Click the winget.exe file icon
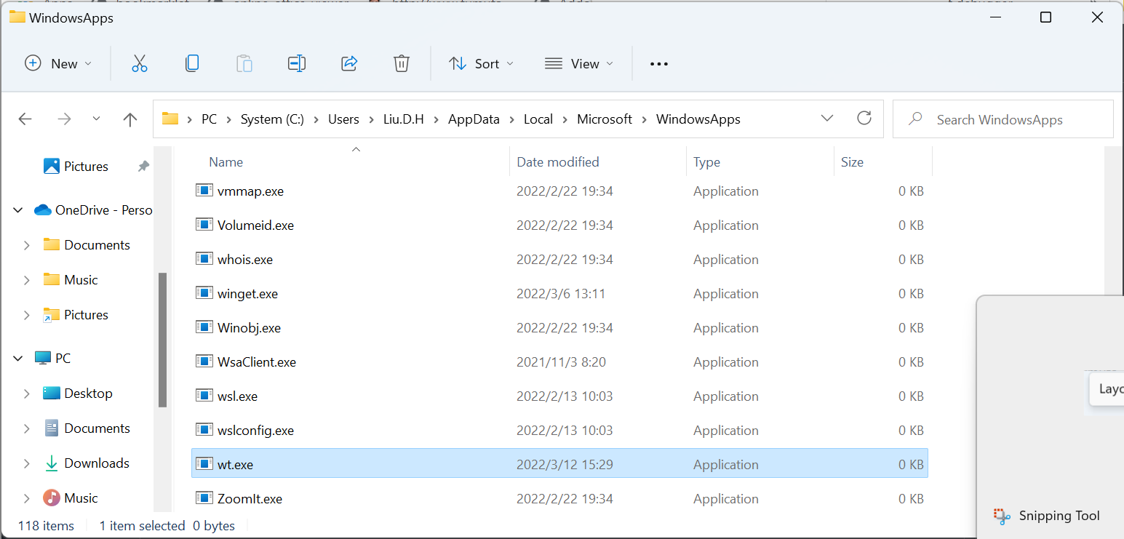 (204, 293)
